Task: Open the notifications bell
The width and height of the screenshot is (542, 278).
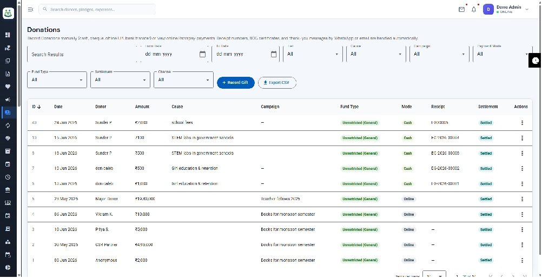Action: 474,9
